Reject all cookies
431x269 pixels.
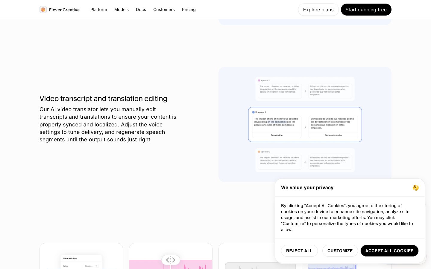pyautogui.click(x=299, y=251)
